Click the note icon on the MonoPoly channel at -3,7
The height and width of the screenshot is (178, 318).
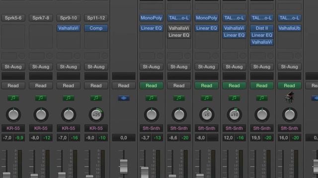tap(151, 98)
